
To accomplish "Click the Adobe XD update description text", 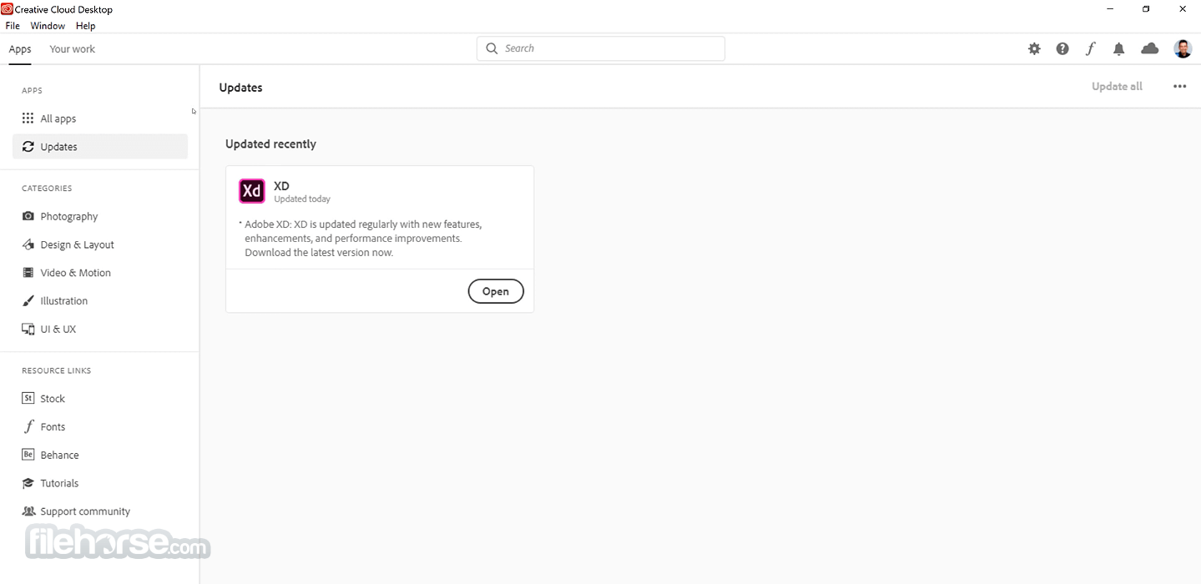I will (363, 239).
